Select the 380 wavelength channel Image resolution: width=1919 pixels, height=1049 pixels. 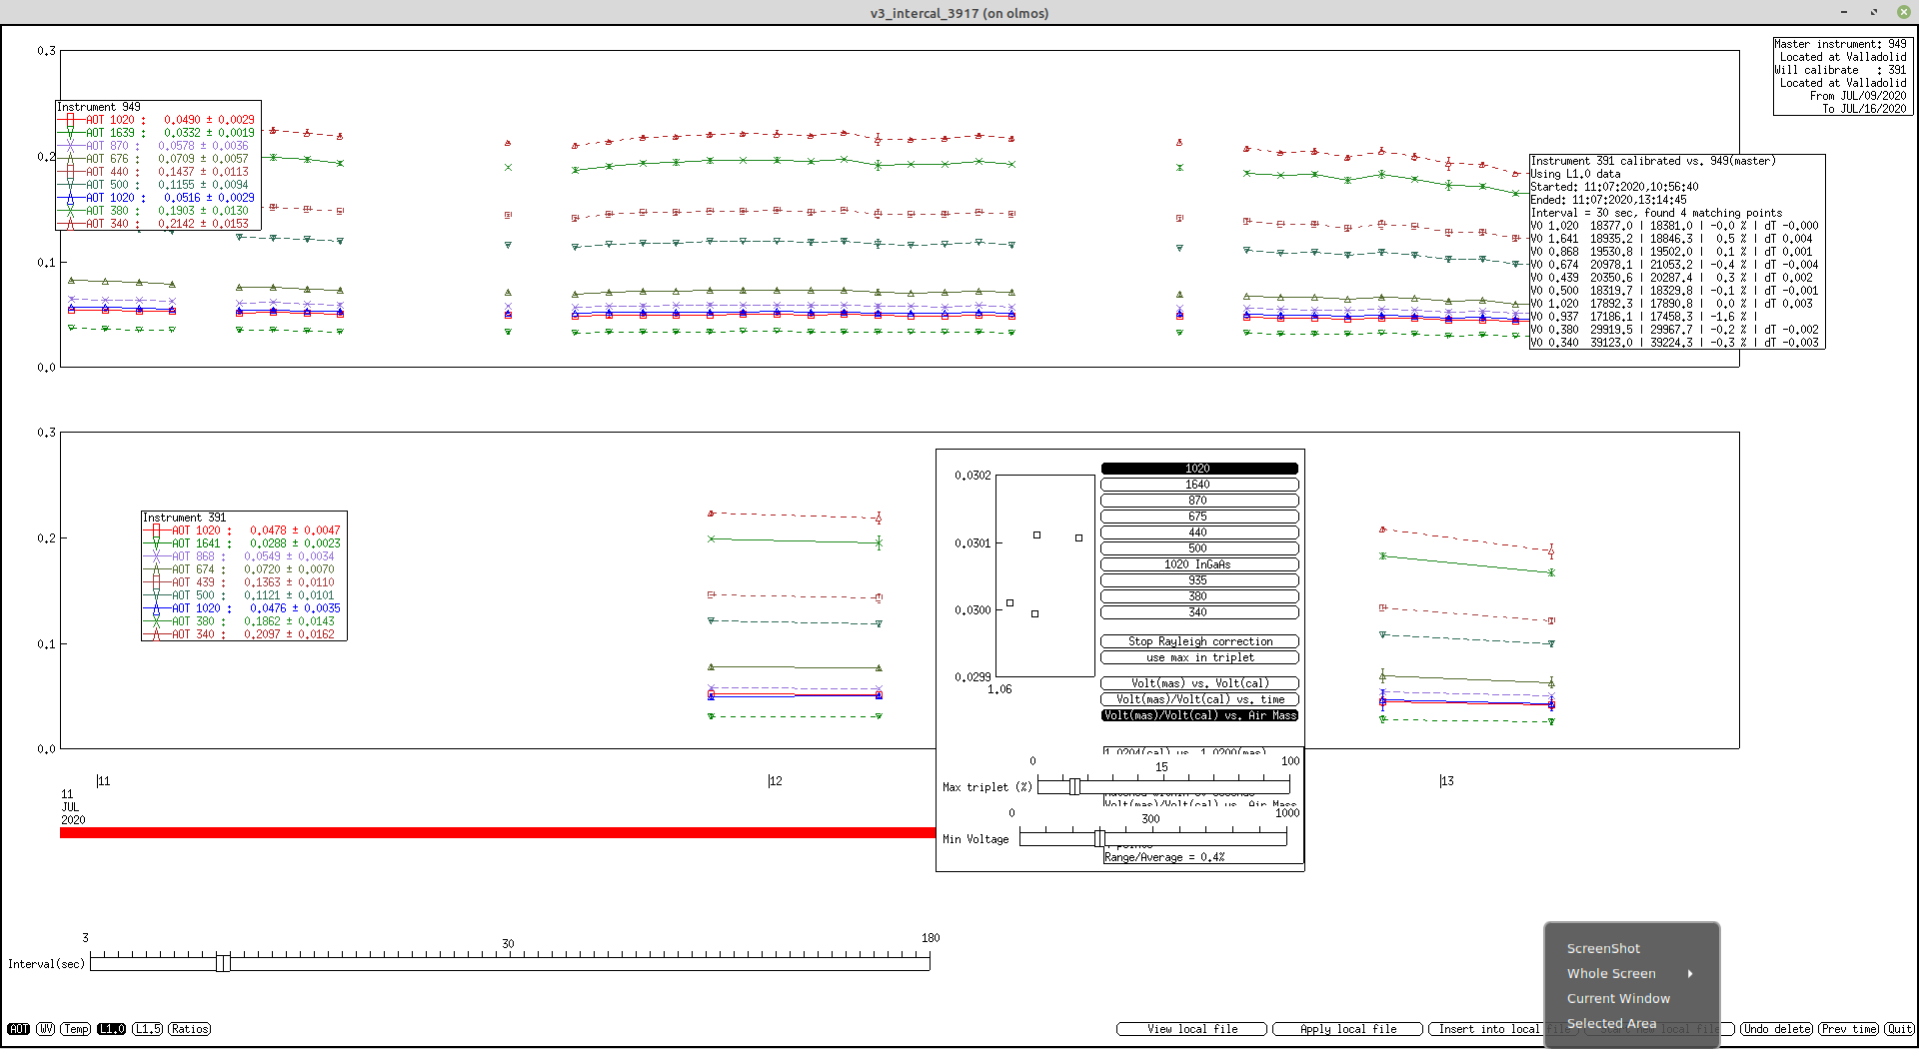pyautogui.click(x=1199, y=596)
